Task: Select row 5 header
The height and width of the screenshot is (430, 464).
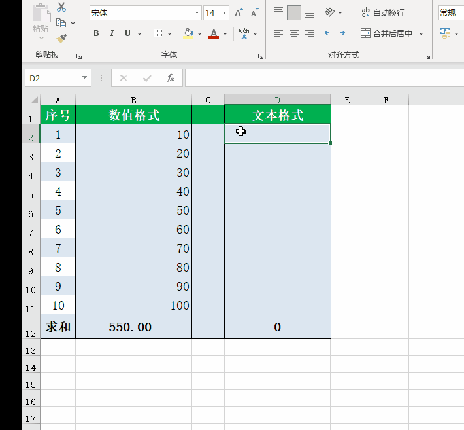Action: click(31, 191)
